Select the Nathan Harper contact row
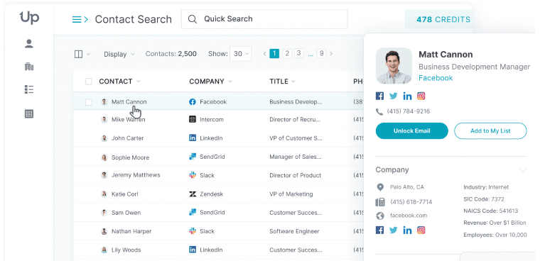Image resolution: width=545 pixels, height=268 pixels. pyautogui.click(x=218, y=231)
